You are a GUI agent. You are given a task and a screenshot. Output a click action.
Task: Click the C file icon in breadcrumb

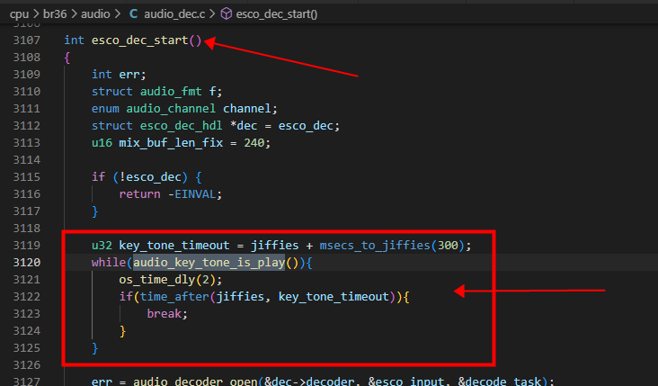click(133, 14)
